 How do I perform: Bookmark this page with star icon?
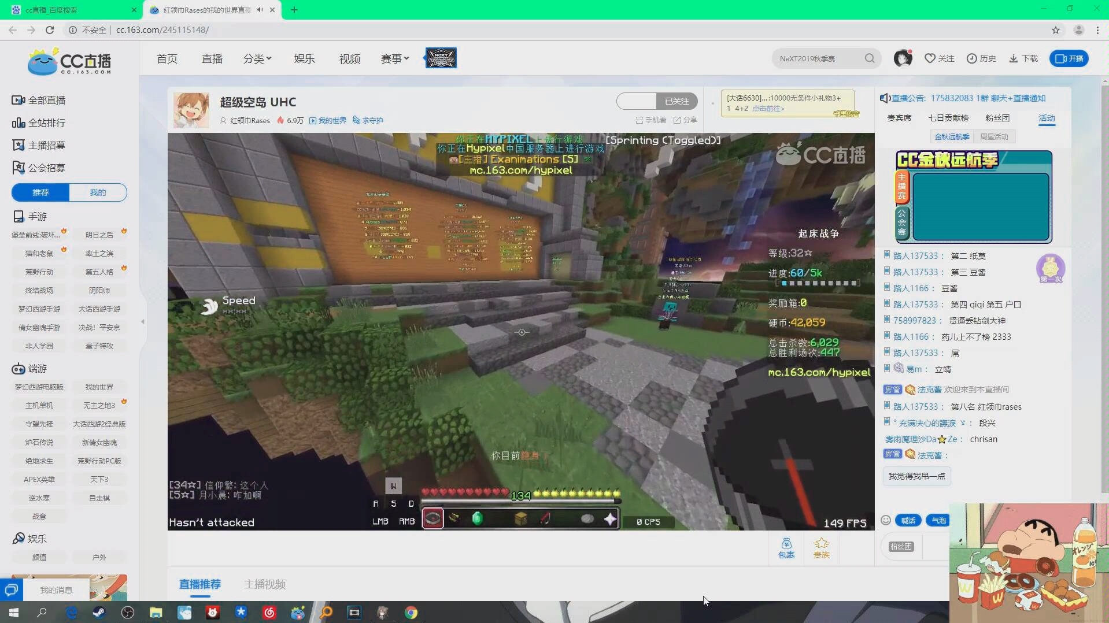[1056, 30]
